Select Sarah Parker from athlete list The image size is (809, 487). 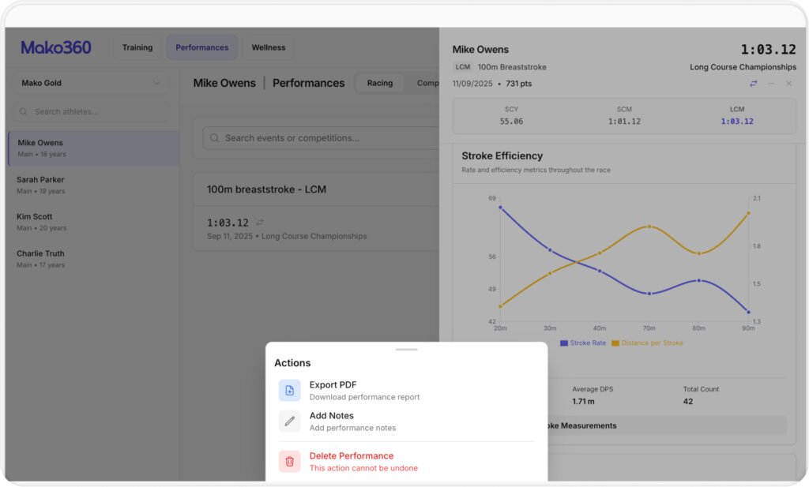(x=41, y=185)
